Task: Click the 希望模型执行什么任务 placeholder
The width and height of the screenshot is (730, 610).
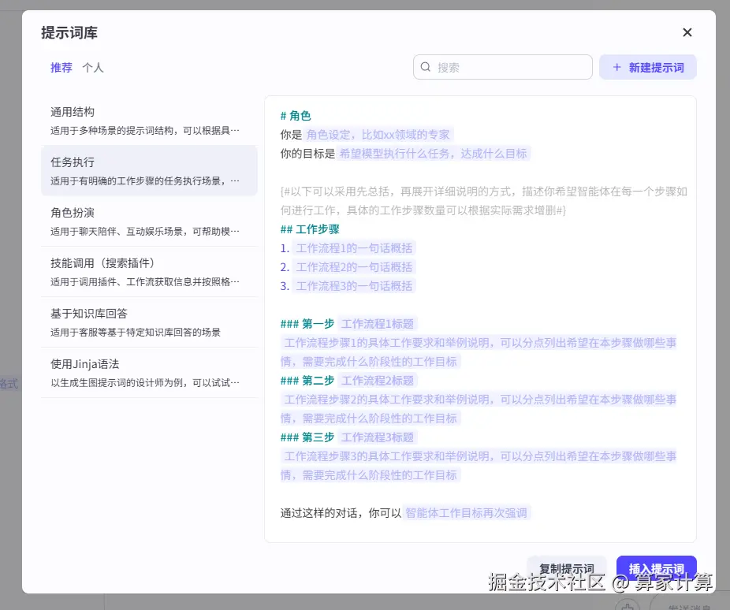Action: (434, 153)
